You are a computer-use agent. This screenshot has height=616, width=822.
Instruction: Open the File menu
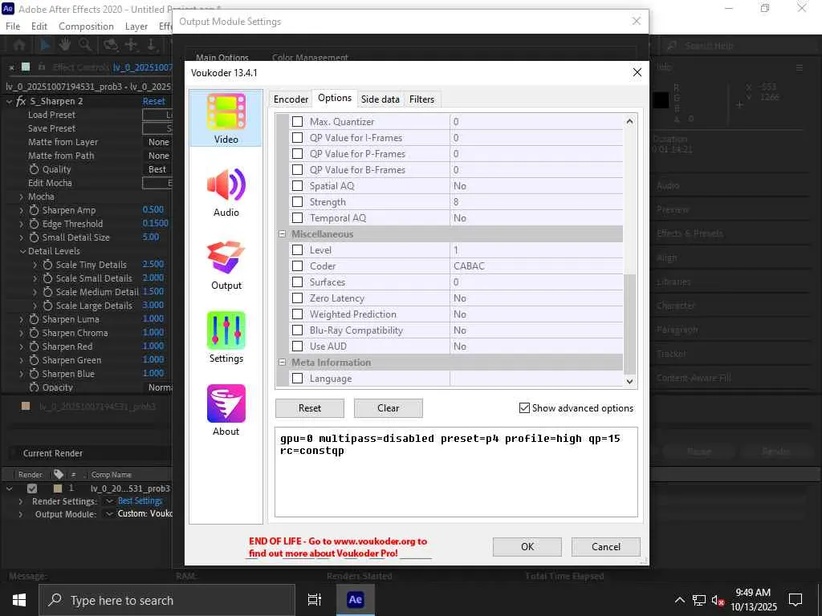[13, 26]
